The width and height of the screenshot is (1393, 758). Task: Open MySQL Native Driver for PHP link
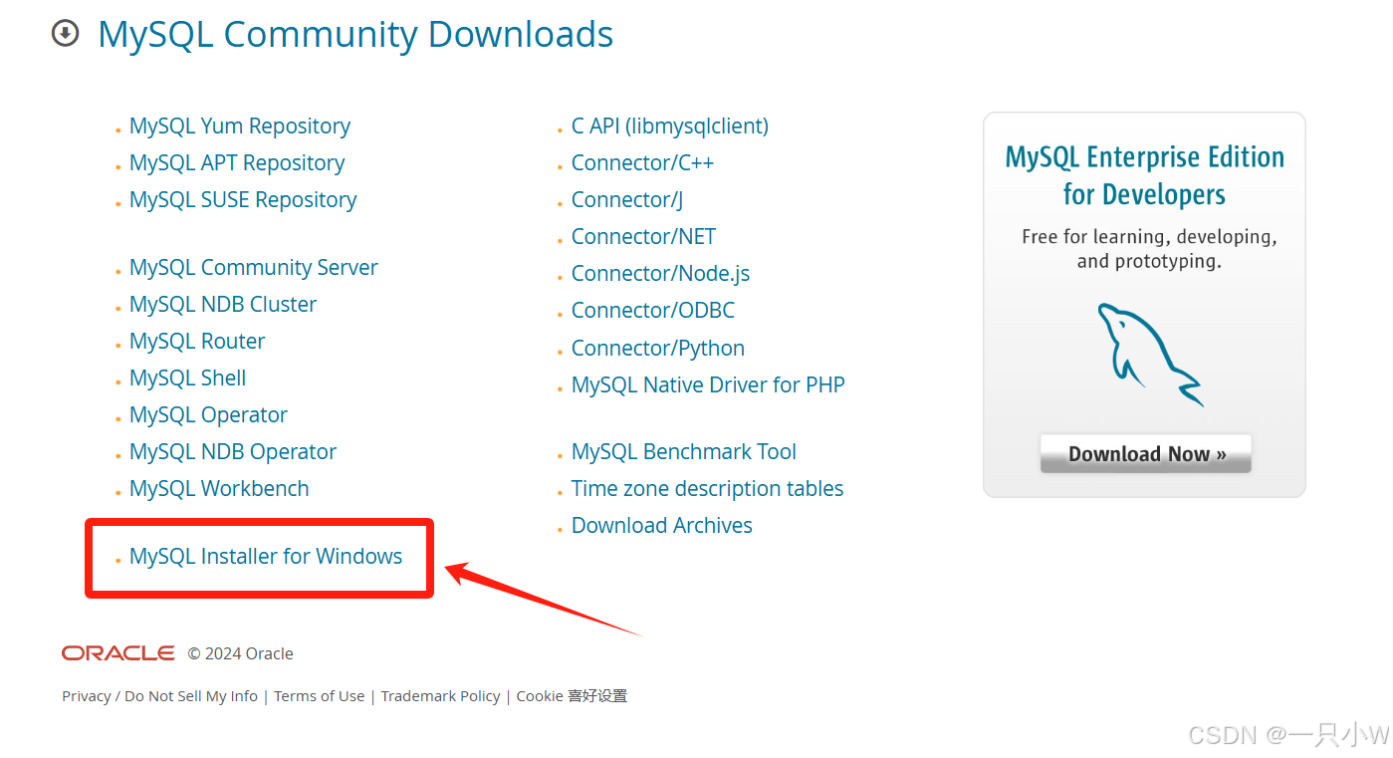(x=708, y=385)
